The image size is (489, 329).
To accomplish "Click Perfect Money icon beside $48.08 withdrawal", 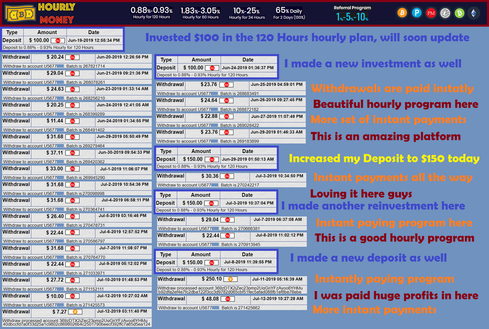I will [x=228, y=299].
